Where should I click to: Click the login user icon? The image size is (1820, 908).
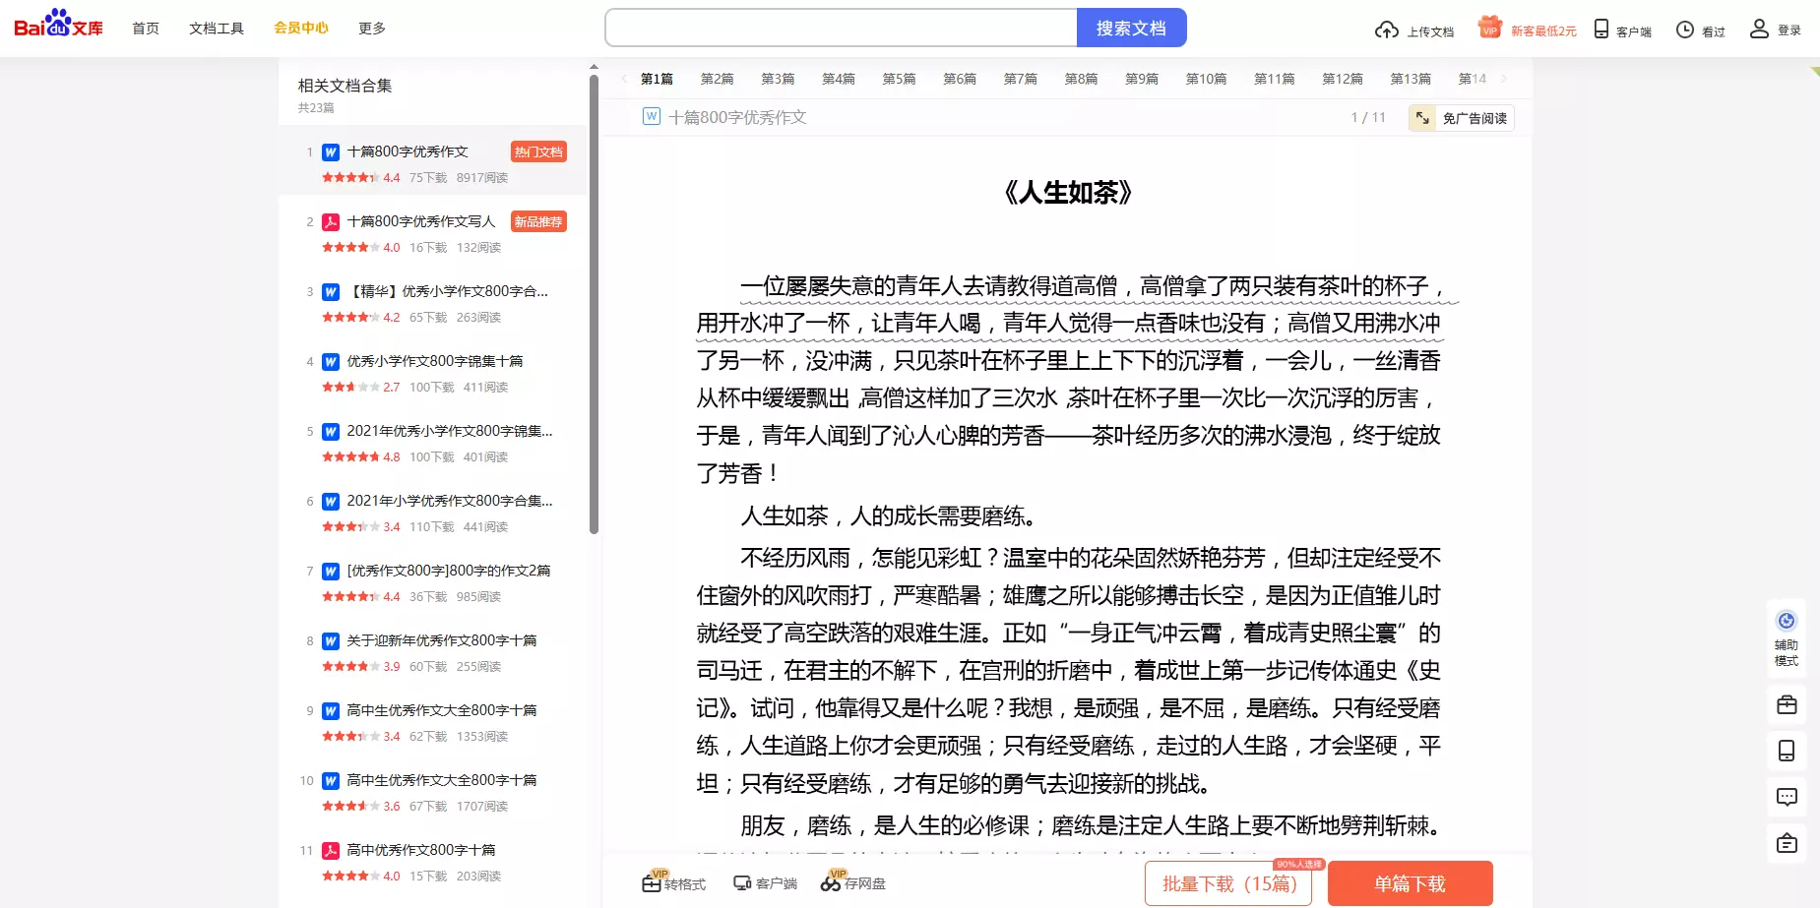click(x=1759, y=30)
